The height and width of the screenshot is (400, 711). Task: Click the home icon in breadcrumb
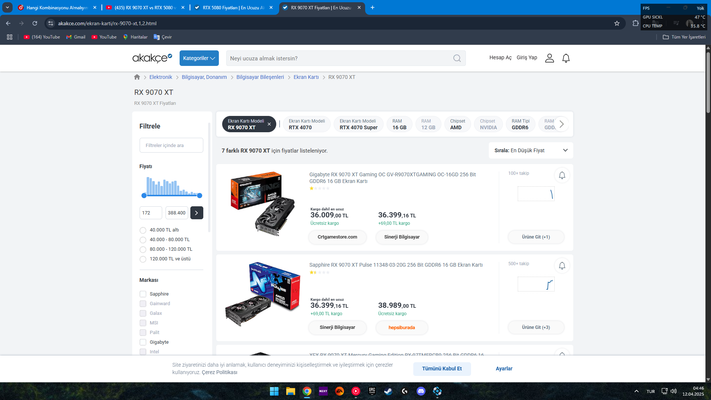pyautogui.click(x=137, y=77)
